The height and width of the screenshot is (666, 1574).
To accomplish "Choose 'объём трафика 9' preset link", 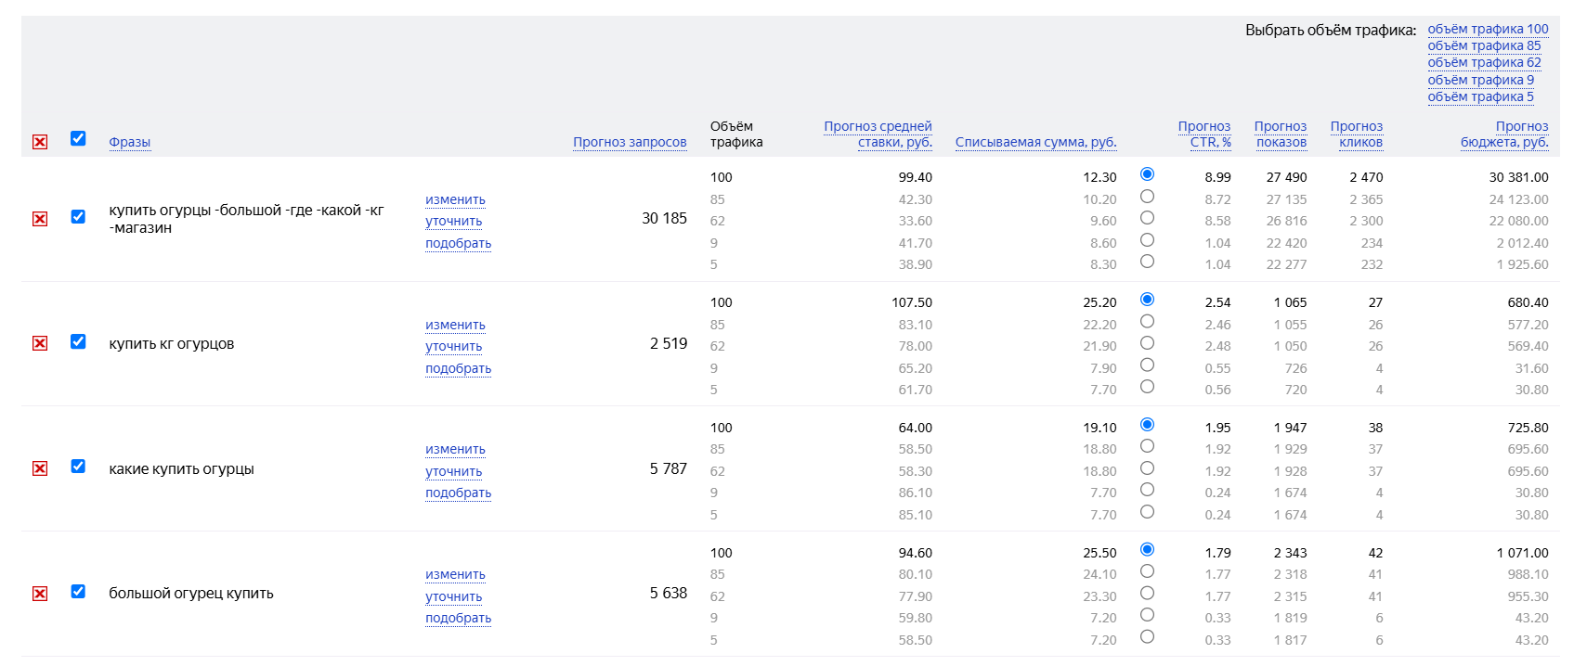I will point(1480,80).
